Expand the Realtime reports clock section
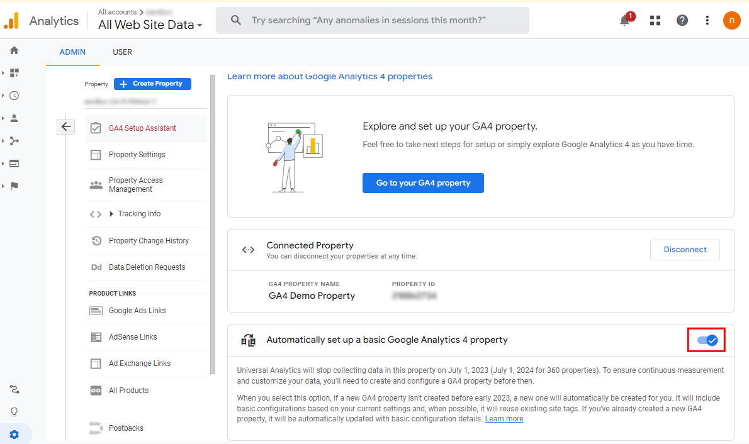The image size is (749, 444). pos(14,96)
